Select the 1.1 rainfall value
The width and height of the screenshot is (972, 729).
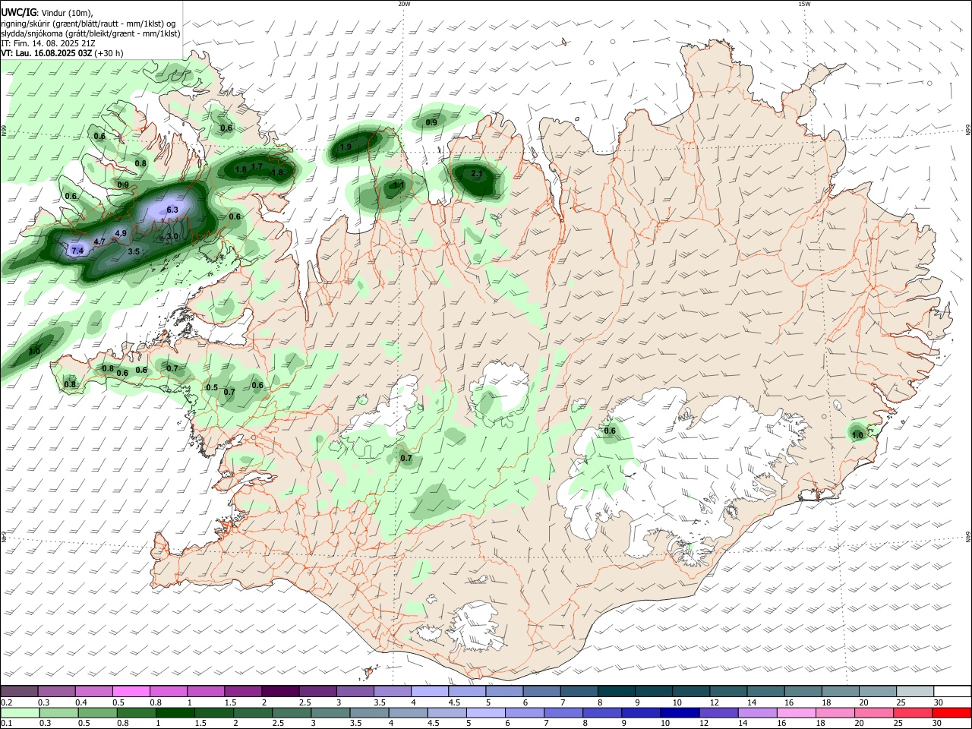399,185
